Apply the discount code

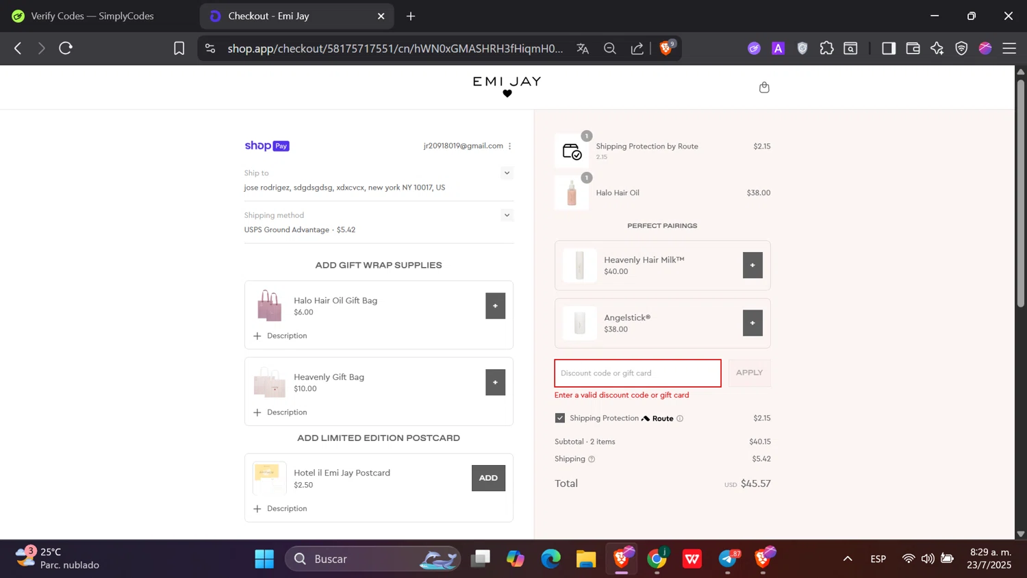[749, 373]
